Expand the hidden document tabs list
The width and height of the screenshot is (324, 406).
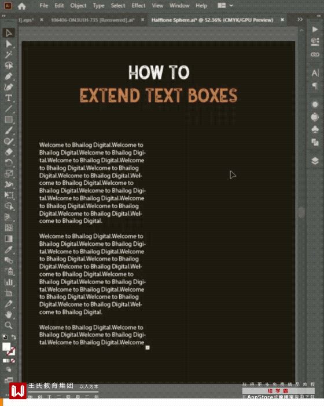[300, 19]
